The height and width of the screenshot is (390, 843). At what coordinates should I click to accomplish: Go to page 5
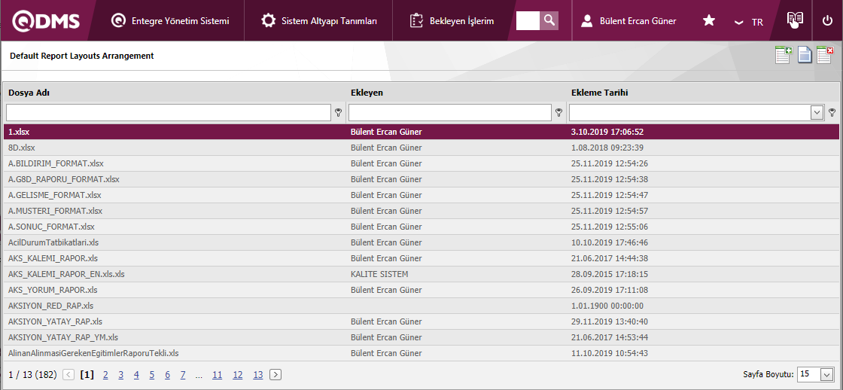152,375
